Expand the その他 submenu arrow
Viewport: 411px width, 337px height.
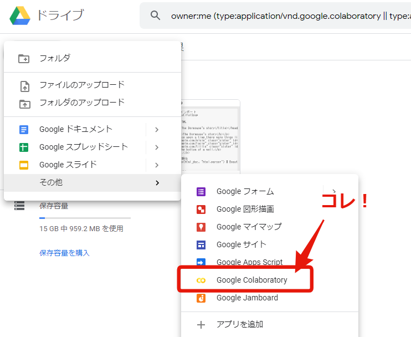(x=157, y=183)
